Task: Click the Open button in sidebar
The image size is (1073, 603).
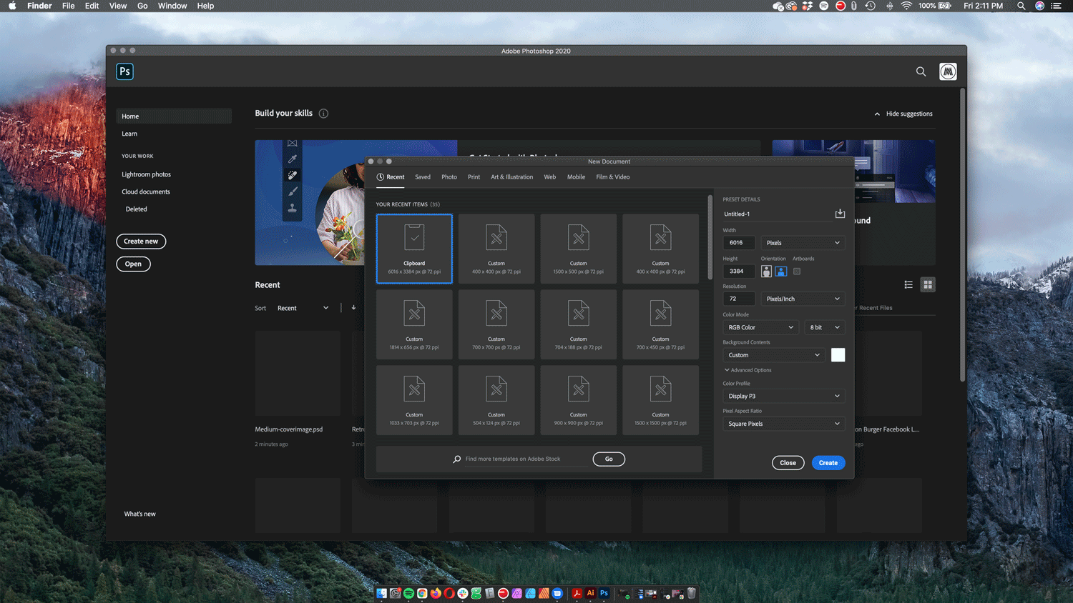Action: [x=133, y=264]
